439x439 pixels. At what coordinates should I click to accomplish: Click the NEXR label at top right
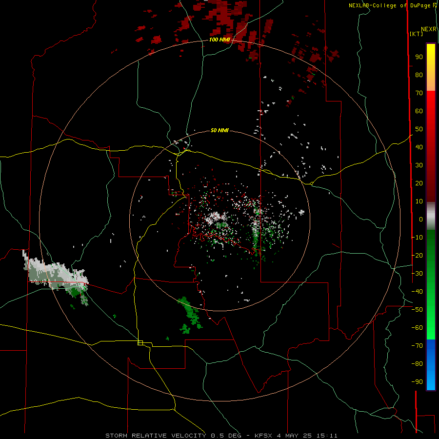pos(429,29)
